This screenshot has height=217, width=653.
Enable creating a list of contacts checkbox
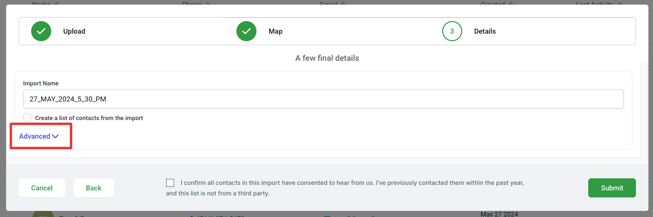[x=27, y=118]
